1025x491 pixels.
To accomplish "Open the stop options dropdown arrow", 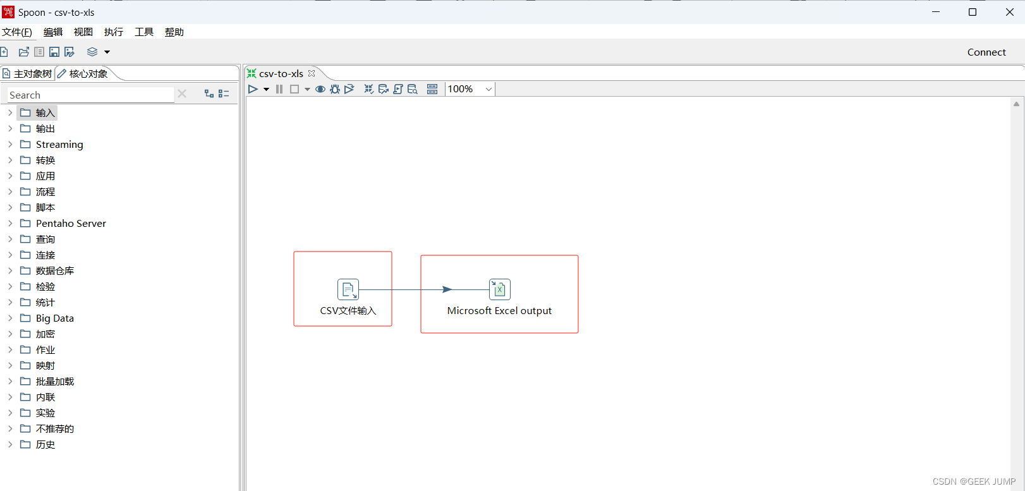I will click(x=307, y=89).
